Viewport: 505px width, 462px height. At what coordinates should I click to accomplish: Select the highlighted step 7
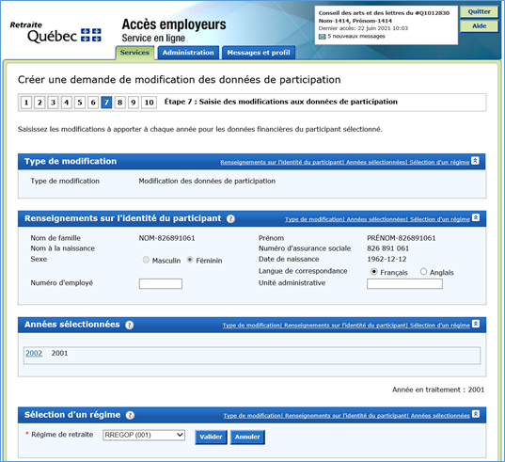coord(106,103)
